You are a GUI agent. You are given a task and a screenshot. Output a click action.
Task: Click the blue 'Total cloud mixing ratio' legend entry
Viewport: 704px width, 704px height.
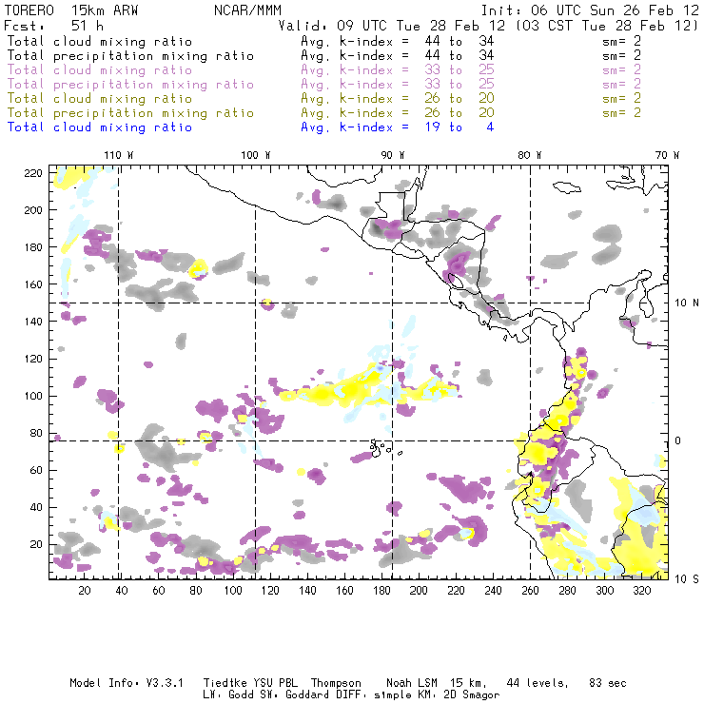(x=100, y=127)
